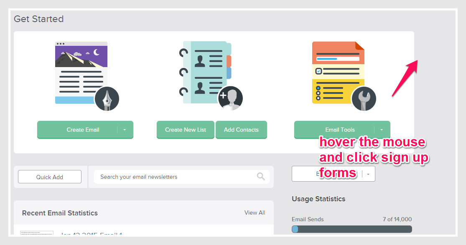Open dropdown arrow above Usage Statistics
This screenshot has width=466, height=245.
[368, 174]
